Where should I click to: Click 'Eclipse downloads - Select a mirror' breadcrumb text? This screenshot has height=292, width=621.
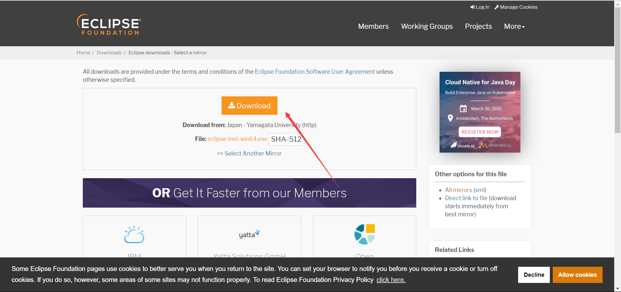pos(168,53)
